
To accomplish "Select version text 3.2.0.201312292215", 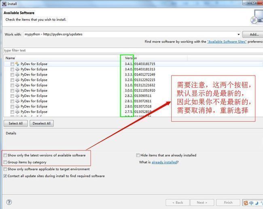I will [140, 80].
